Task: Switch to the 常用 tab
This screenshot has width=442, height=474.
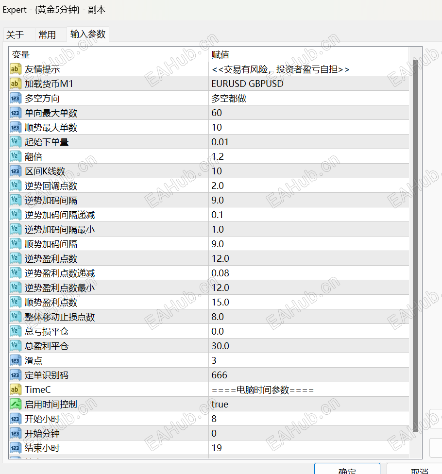Action: [47, 34]
